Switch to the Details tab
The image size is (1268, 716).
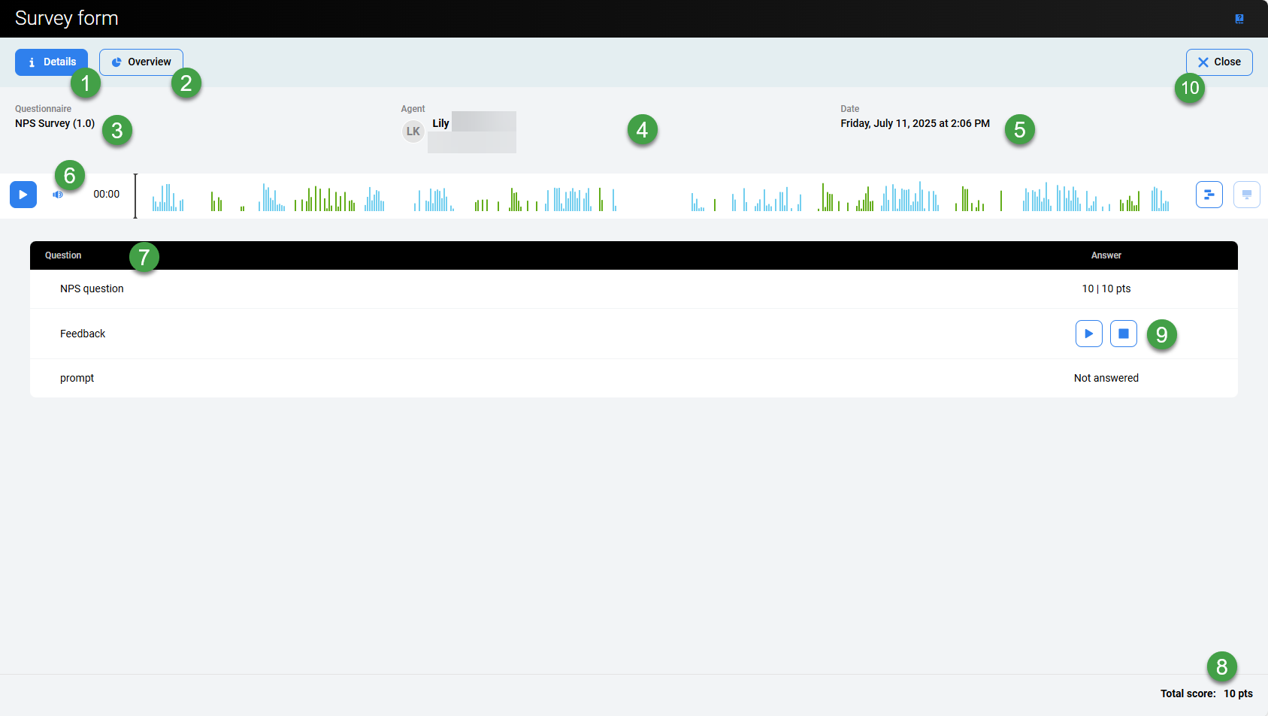(51, 62)
